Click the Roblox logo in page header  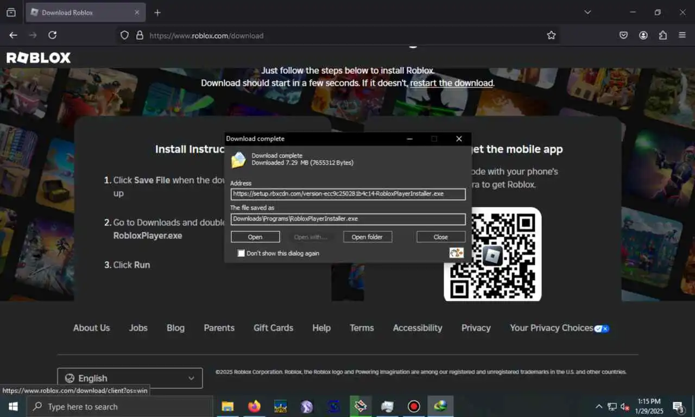pos(39,58)
